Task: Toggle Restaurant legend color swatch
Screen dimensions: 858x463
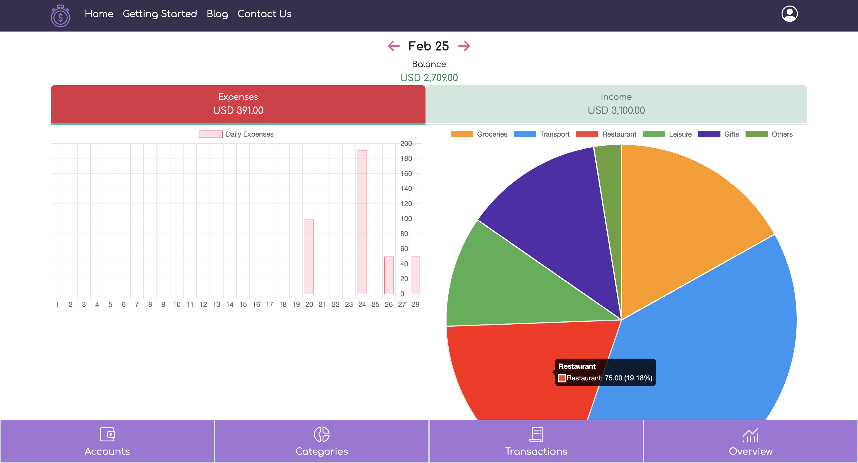Action: (587, 134)
